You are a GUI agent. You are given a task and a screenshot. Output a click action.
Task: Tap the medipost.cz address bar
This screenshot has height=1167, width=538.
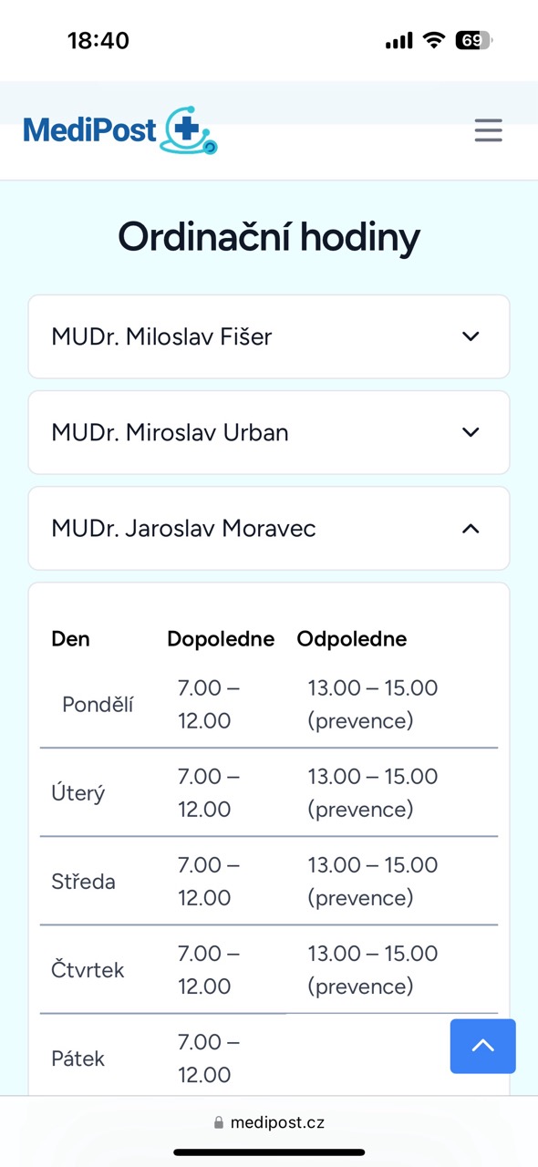pyautogui.click(x=269, y=1123)
